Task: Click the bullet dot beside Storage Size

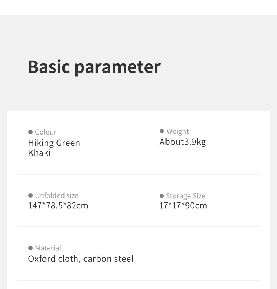Action: coord(162,196)
